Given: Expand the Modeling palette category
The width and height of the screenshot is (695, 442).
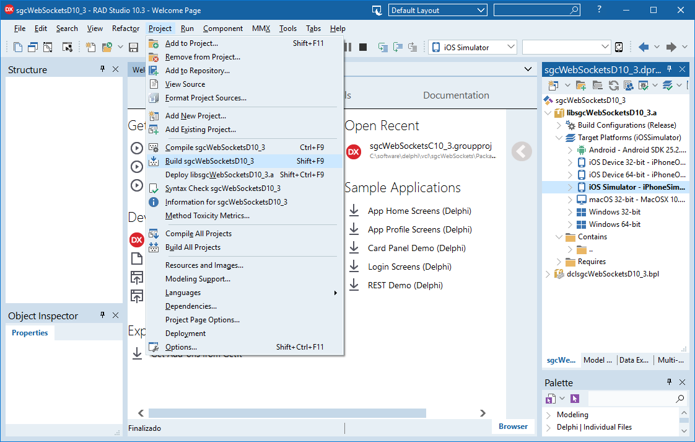Looking at the screenshot, I should coord(549,415).
